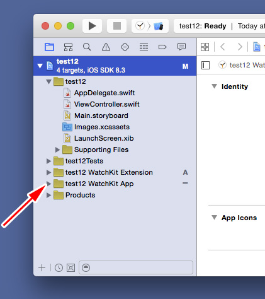
Task: Open the Find navigator magnifier
Action: 87,47
